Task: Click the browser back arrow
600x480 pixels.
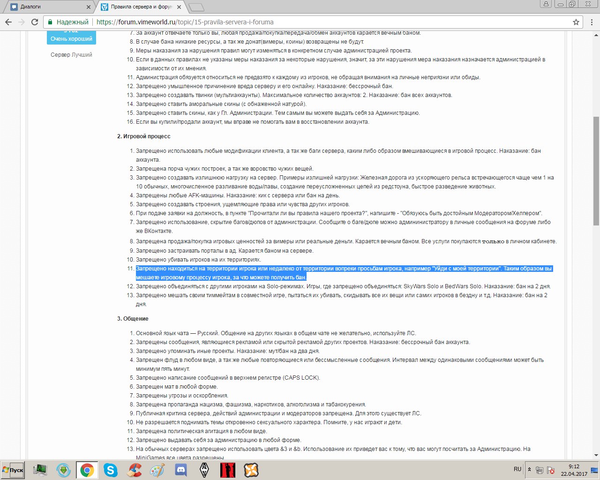Action: [x=8, y=22]
